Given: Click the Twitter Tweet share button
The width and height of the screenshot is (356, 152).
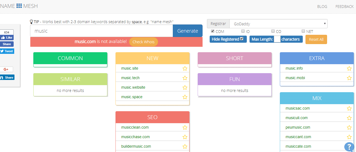Looking at the screenshot, I should tap(7, 51).
